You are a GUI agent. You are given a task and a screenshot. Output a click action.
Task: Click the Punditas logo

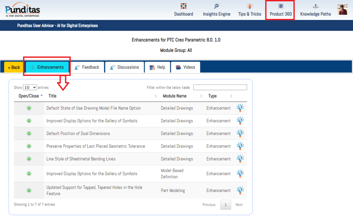pyautogui.click(x=22, y=9)
